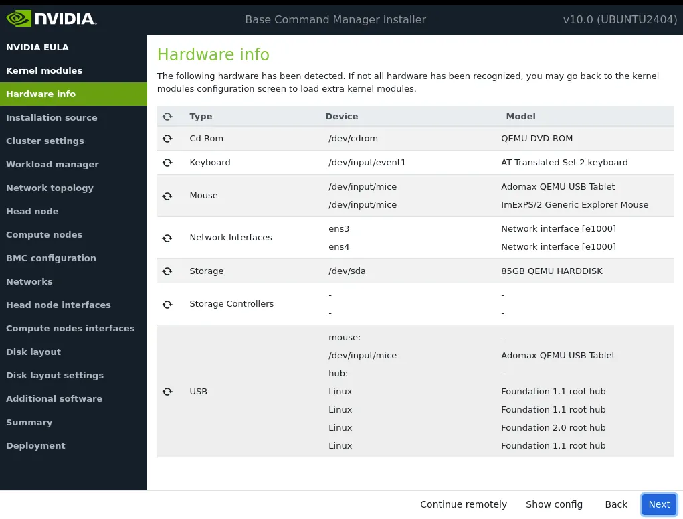This screenshot has width=683, height=519.
Task: Click the USB type label
Action: [x=198, y=392]
